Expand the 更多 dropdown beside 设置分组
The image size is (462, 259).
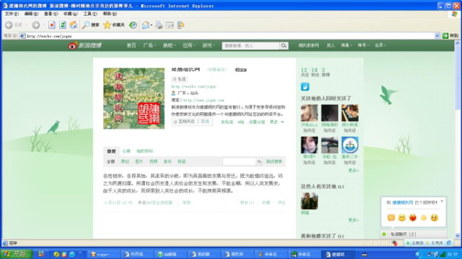pyautogui.click(x=277, y=122)
